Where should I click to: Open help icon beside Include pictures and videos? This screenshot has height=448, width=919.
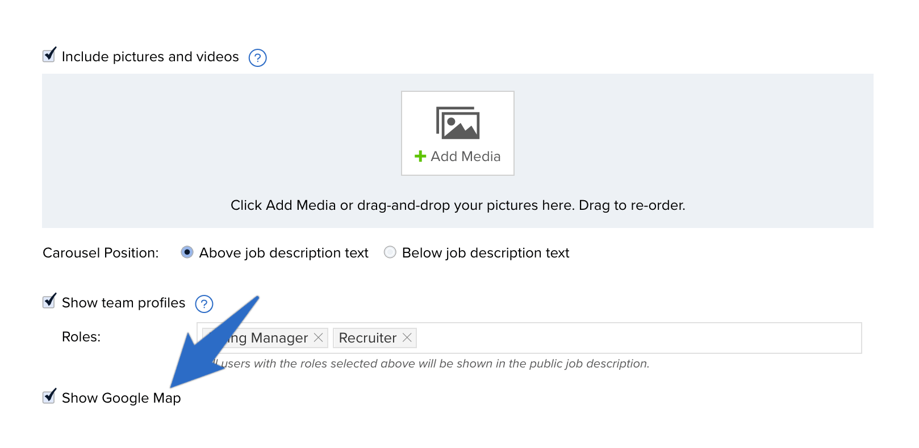(x=258, y=58)
